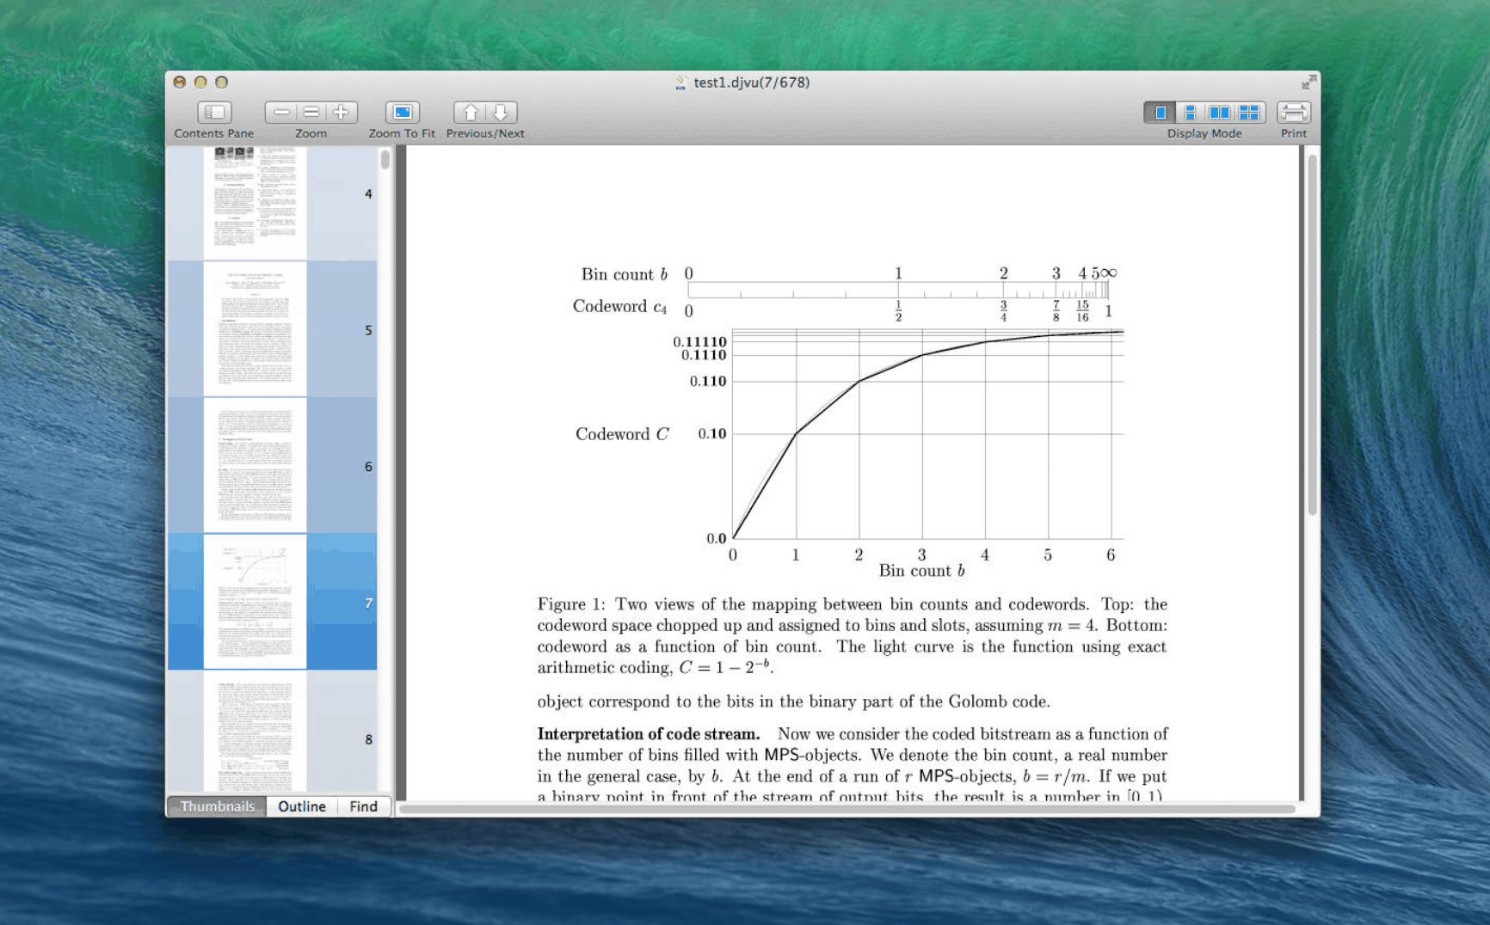This screenshot has width=1490, height=925.
Task: Go to the previous page arrow
Action: [x=470, y=113]
